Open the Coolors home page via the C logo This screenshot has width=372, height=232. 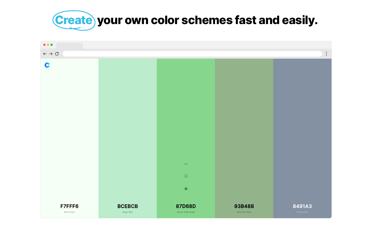click(x=47, y=65)
